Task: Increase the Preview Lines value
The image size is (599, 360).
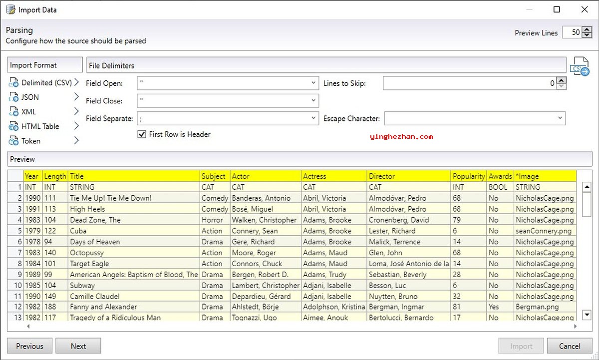Action: point(587,29)
